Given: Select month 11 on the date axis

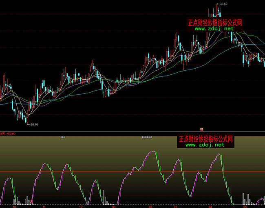Looking at the screenshot, I should (x=45, y=206).
